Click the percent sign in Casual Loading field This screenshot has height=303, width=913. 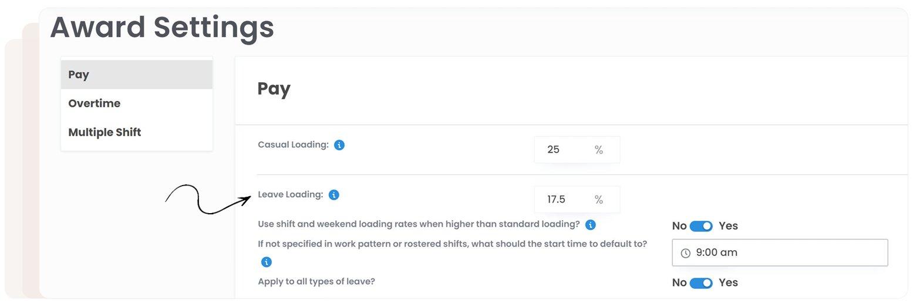[x=598, y=150]
